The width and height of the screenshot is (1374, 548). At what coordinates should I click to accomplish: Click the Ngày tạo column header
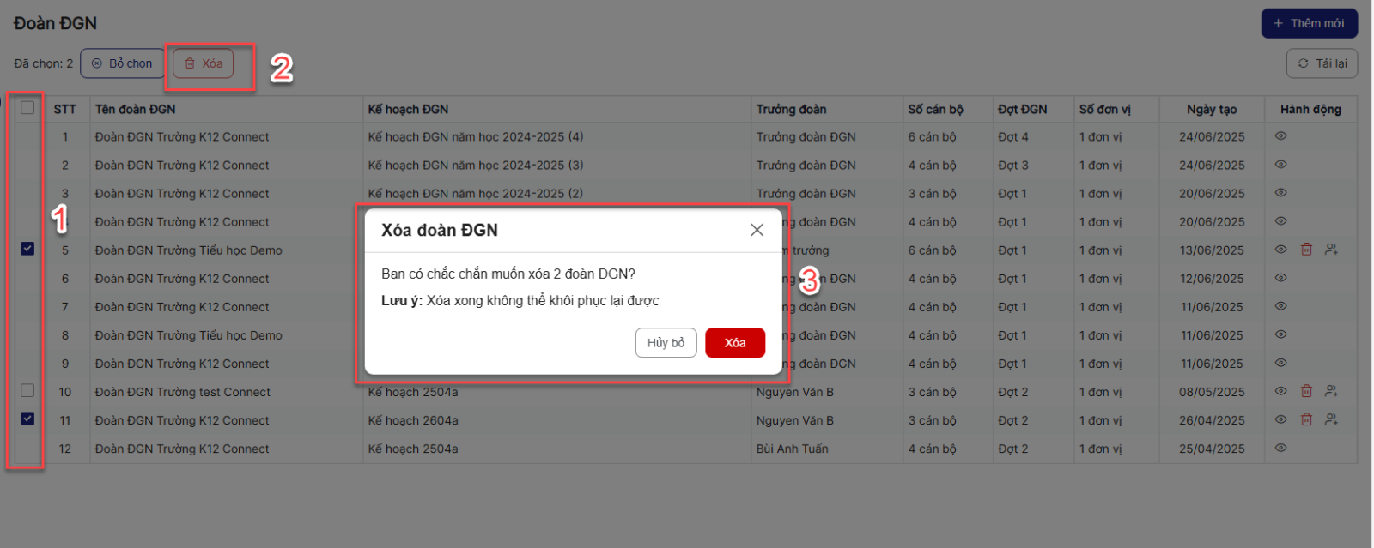tap(1211, 109)
